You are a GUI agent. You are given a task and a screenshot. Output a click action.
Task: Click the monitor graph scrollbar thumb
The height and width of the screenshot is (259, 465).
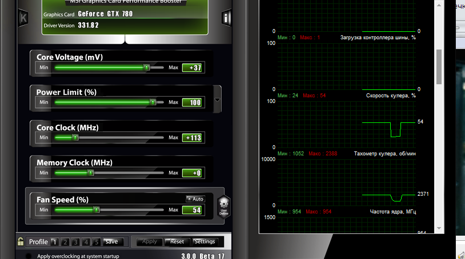pyautogui.click(x=439, y=67)
